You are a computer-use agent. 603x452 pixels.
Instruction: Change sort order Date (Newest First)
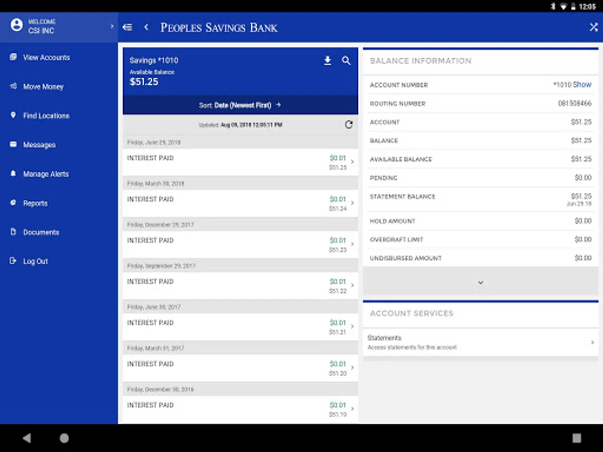coord(240,105)
